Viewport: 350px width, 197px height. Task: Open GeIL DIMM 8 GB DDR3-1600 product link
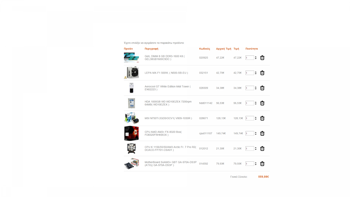(x=164, y=57)
